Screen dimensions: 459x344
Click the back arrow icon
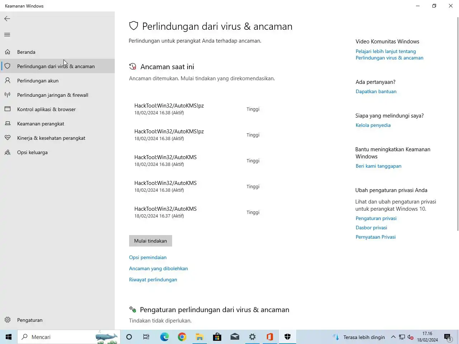7,19
